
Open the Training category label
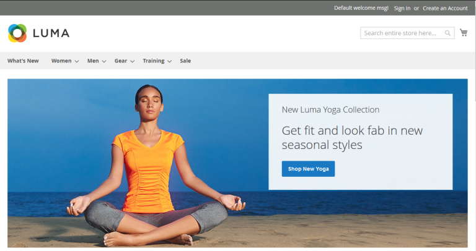(x=153, y=61)
